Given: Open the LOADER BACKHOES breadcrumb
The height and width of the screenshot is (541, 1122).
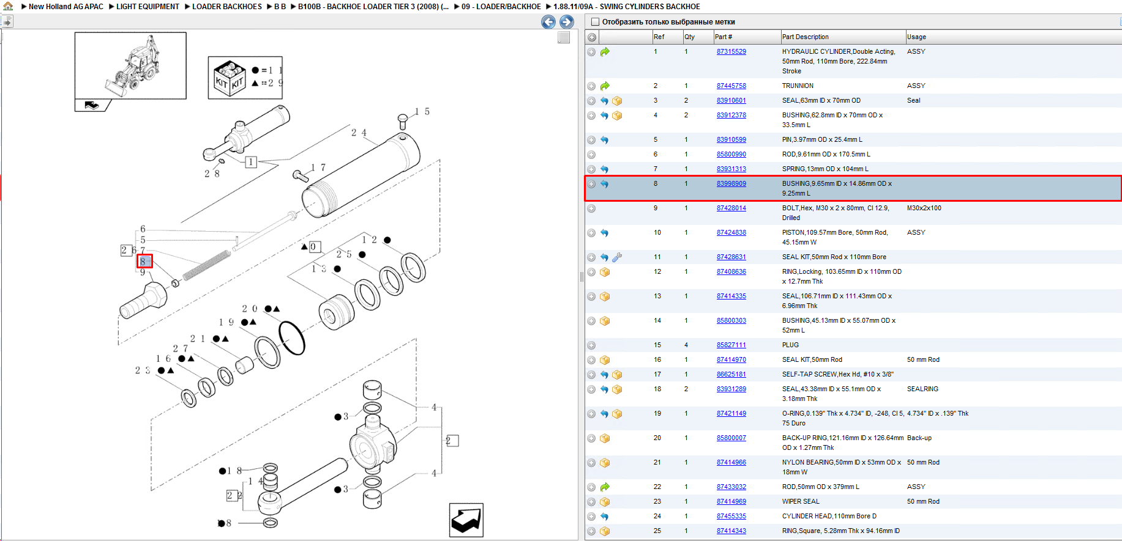Looking at the screenshot, I should (227, 7).
